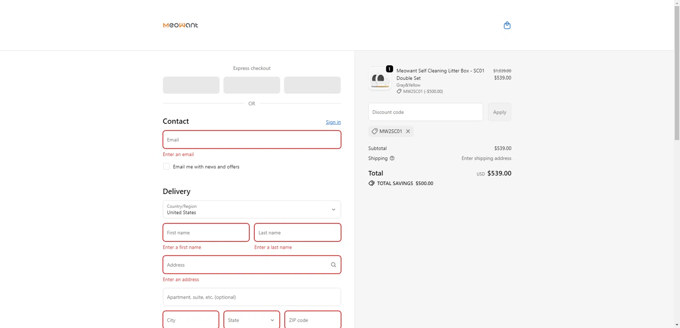Click the 'MW2SC01 (-$500.00)' discount line

click(423, 92)
